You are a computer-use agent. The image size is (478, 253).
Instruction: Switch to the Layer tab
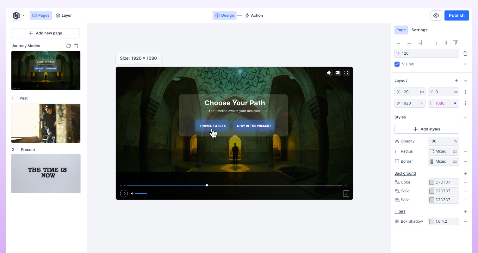(64, 15)
